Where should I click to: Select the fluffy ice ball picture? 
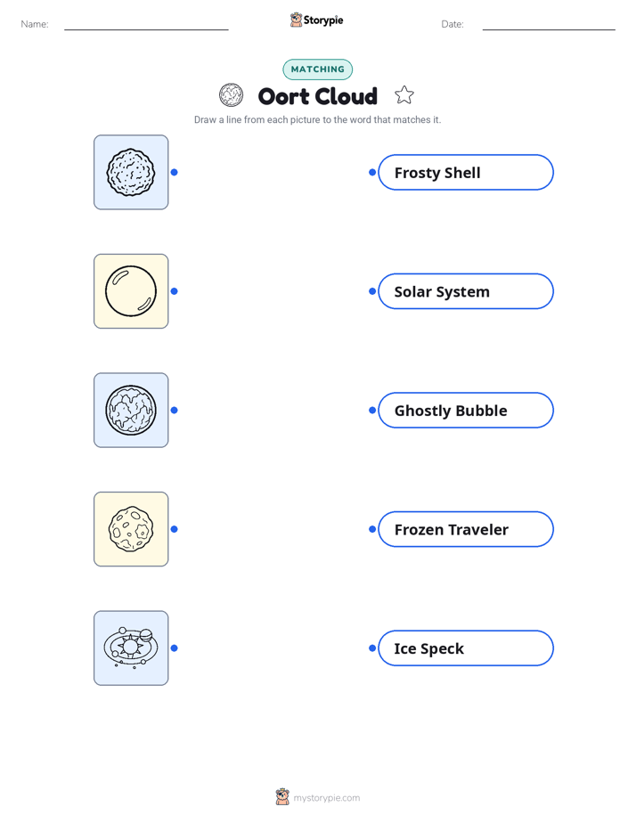(131, 172)
